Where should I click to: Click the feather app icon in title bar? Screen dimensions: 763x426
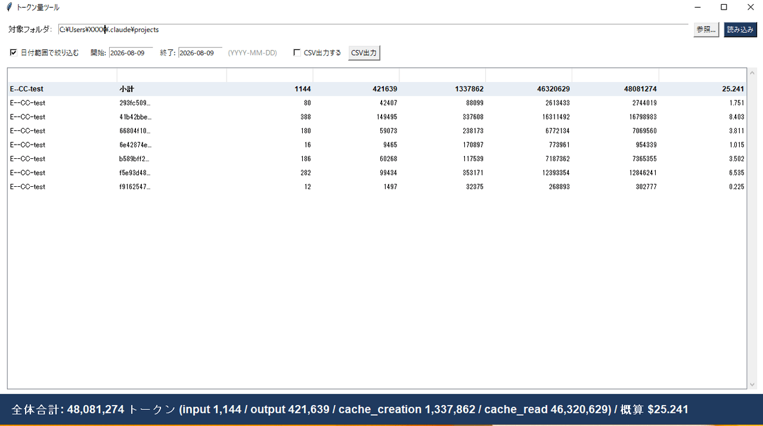(9, 7)
